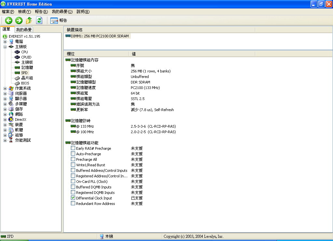Open the 檔案(F) menu

[8, 12]
